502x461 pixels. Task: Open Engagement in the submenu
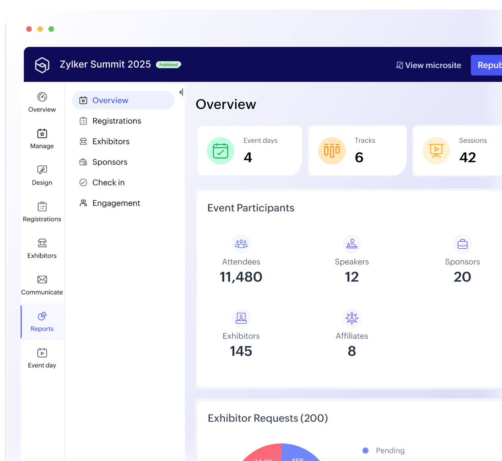116,203
